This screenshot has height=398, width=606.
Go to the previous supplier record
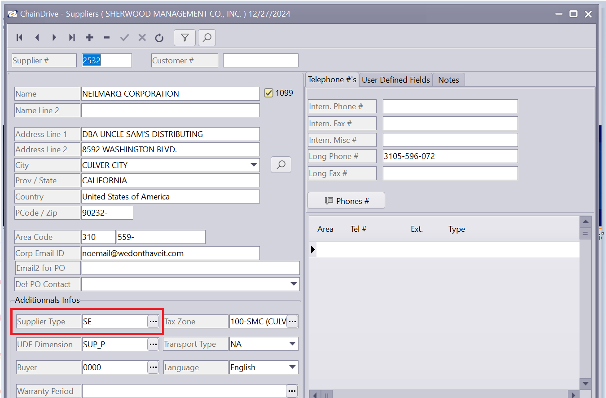37,38
